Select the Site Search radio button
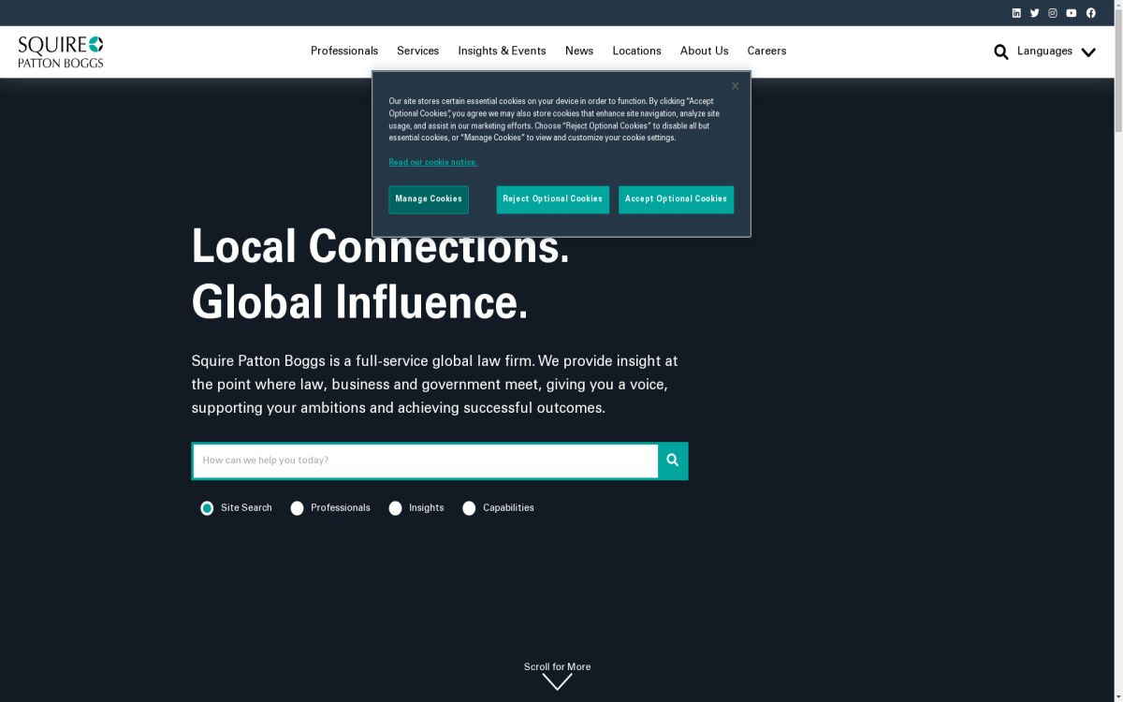The image size is (1123, 702). [x=207, y=508]
